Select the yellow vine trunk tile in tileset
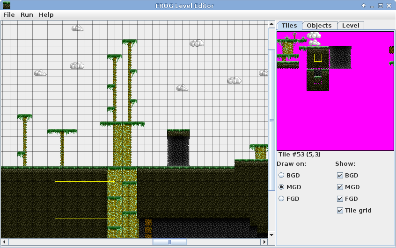Image resolution: width=396 pixels, height=248 pixels. point(288,48)
